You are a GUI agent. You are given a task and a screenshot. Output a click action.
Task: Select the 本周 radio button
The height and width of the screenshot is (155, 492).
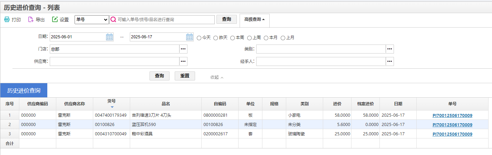(x=233, y=38)
